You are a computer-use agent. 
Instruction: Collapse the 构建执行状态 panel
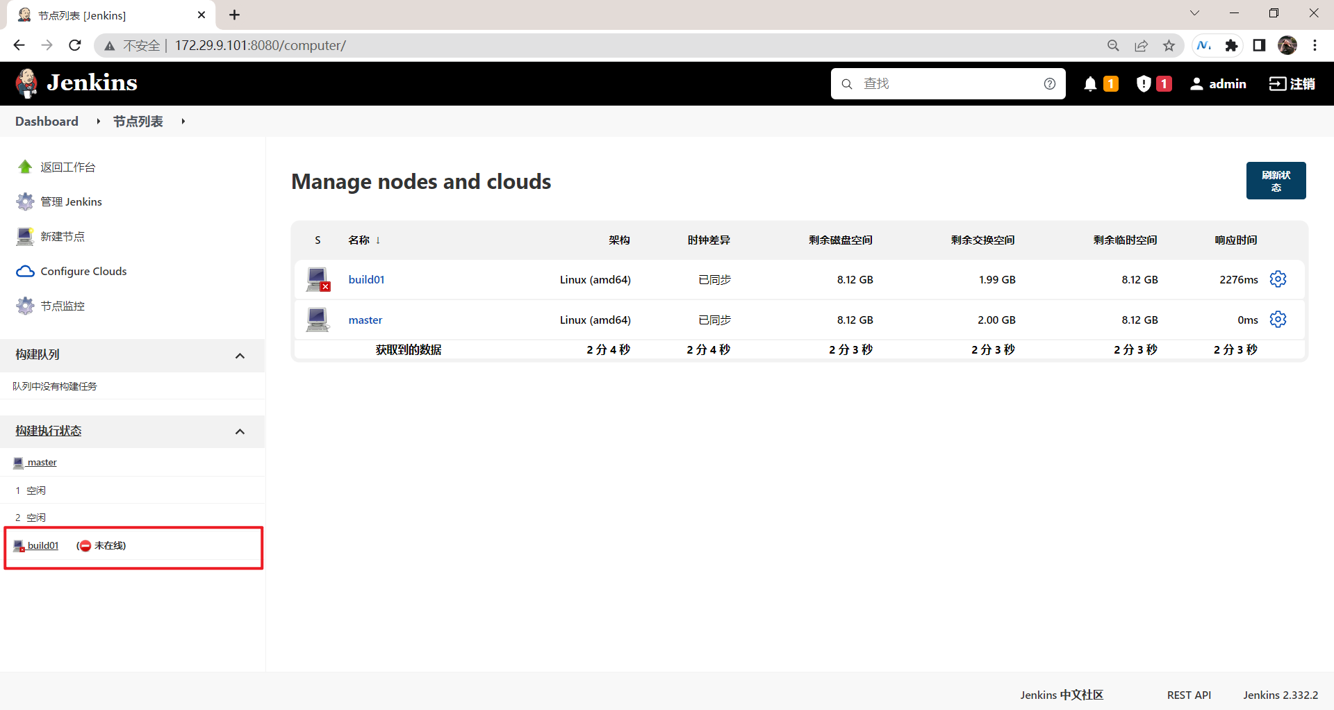240,431
